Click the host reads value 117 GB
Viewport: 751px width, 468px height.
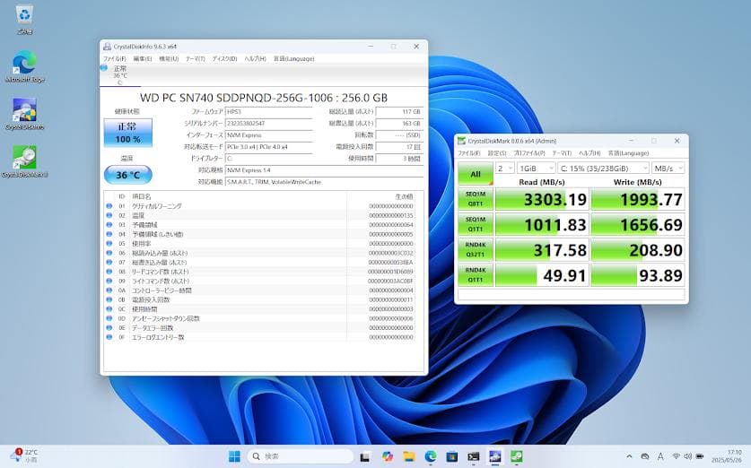pos(400,112)
